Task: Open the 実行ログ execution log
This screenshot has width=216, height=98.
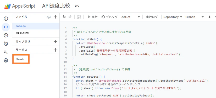Action: click(x=152, y=17)
